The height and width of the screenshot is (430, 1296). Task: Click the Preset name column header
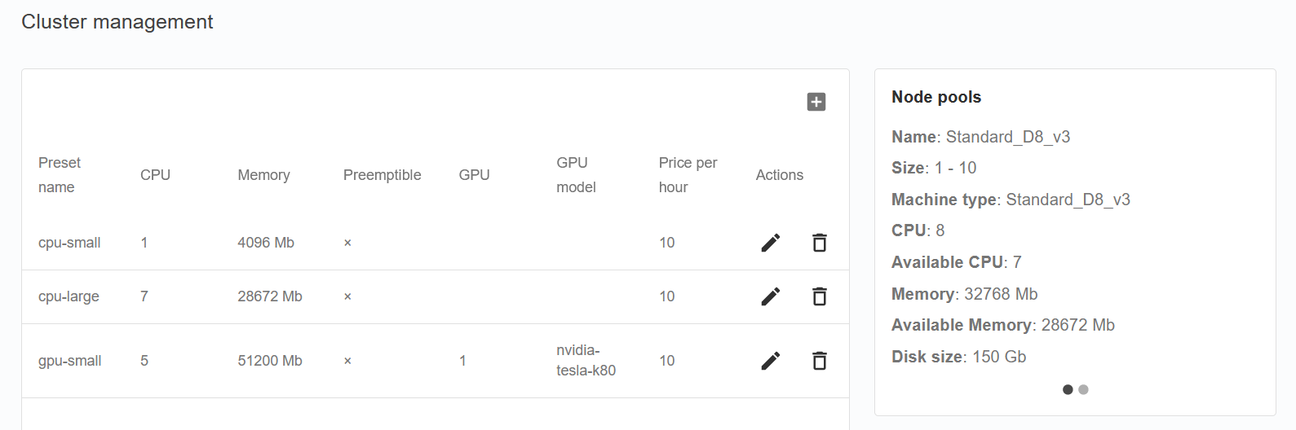tap(60, 175)
